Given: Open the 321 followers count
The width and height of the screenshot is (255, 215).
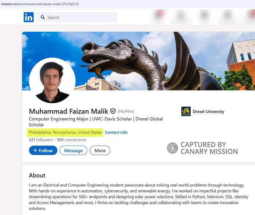Looking at the screenshot, I should (x=41, y=140).
